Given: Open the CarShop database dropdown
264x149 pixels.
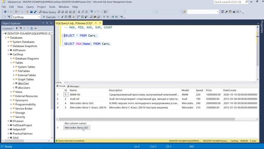Looking at the screenshot, I should click(x=39, y=17).
